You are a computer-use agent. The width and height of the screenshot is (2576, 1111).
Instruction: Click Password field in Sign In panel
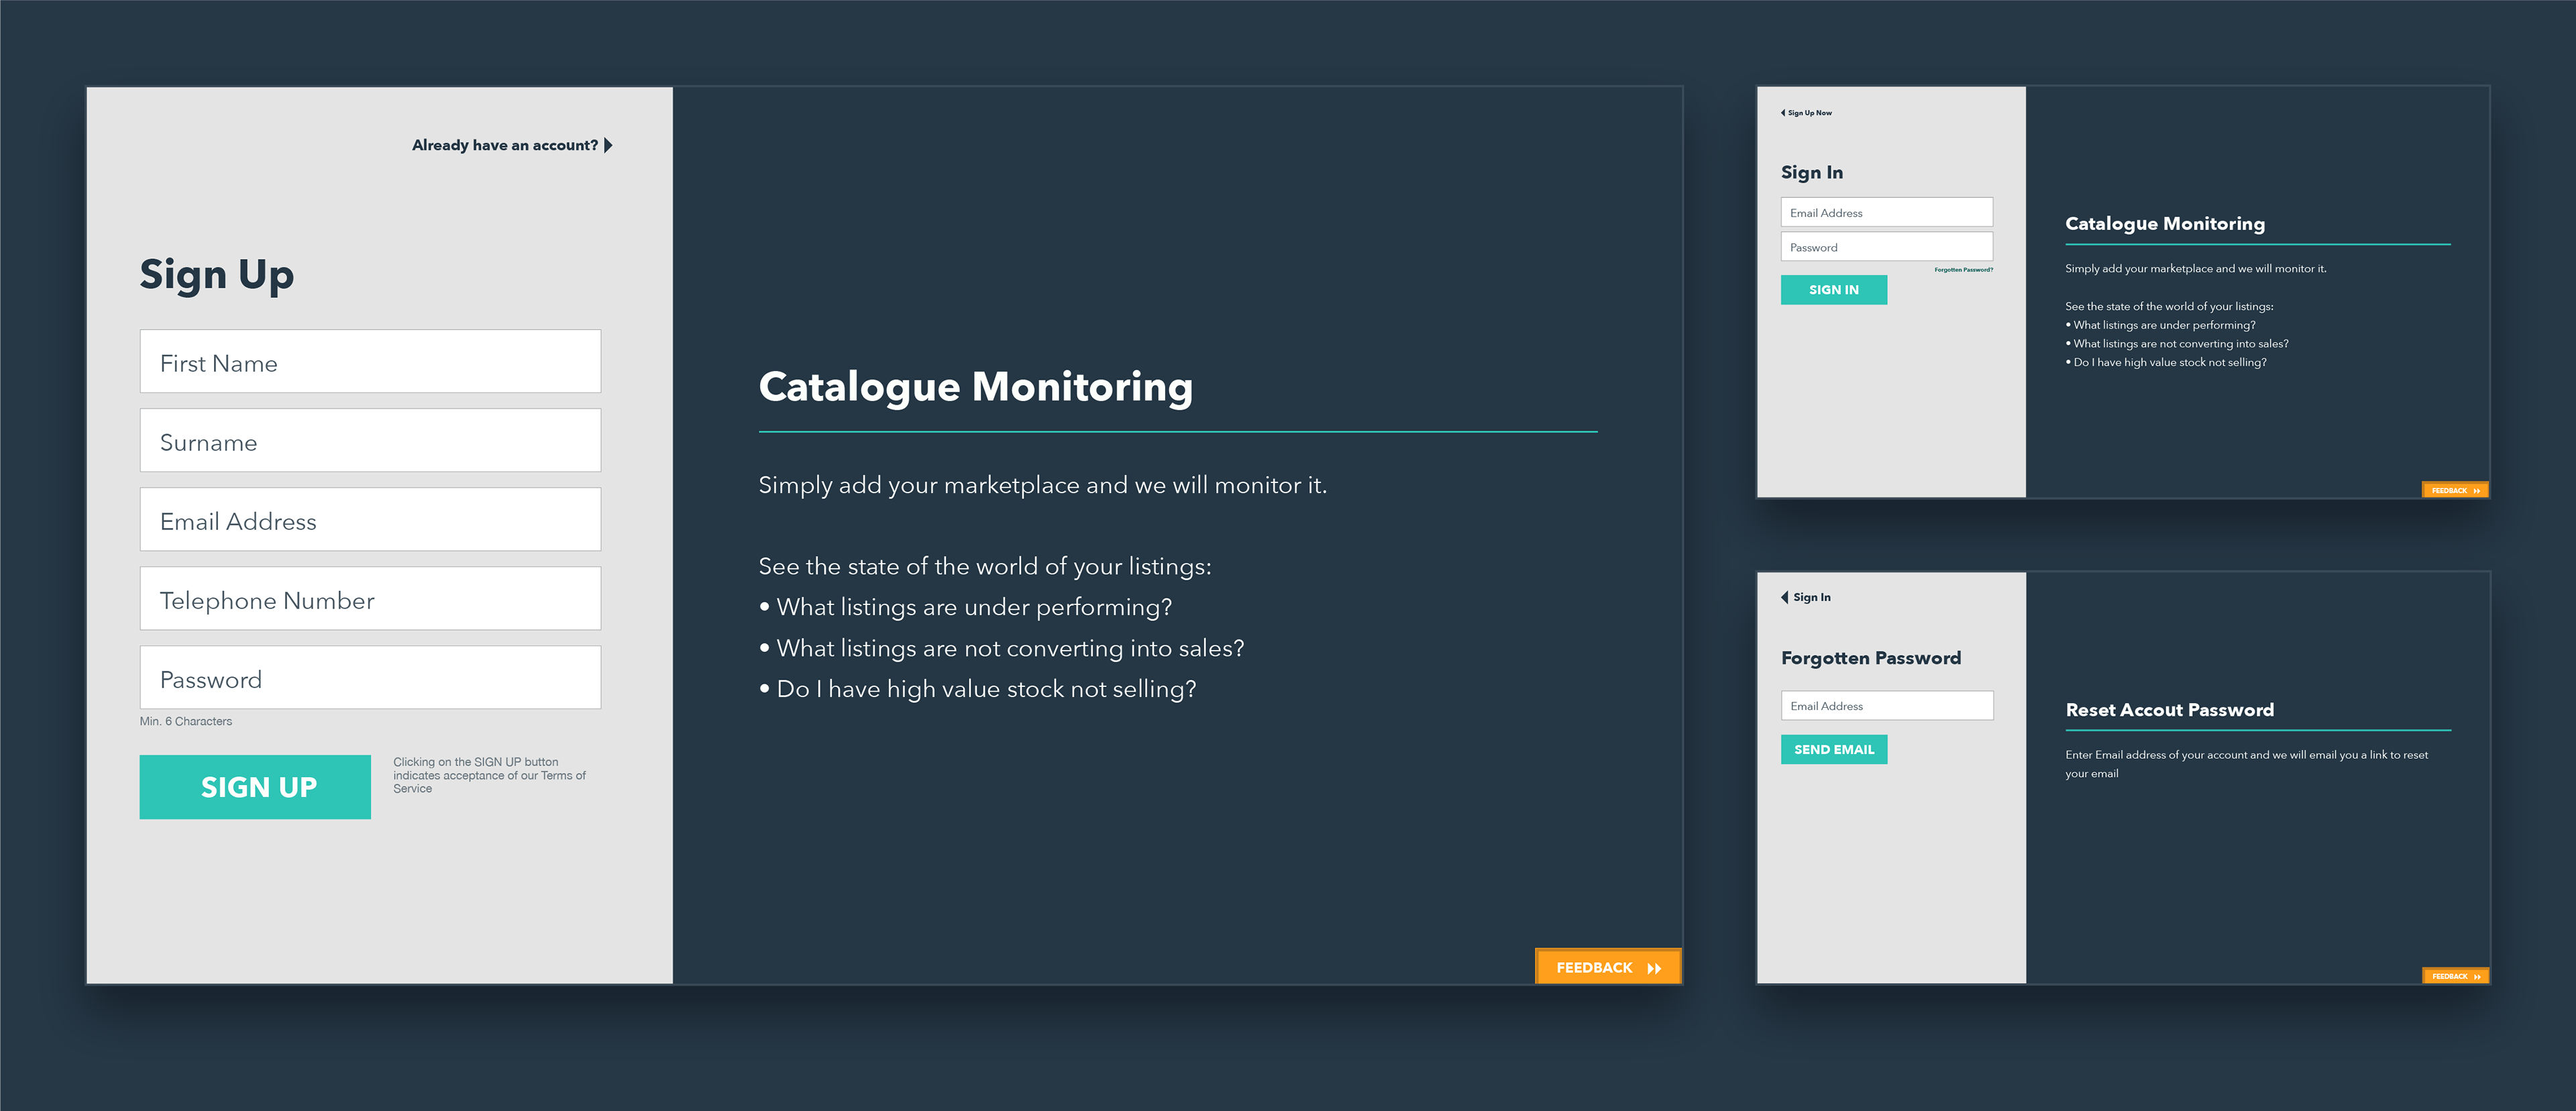click(x=1886, y=247)
